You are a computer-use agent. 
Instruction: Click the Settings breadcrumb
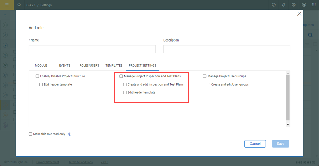46,5
